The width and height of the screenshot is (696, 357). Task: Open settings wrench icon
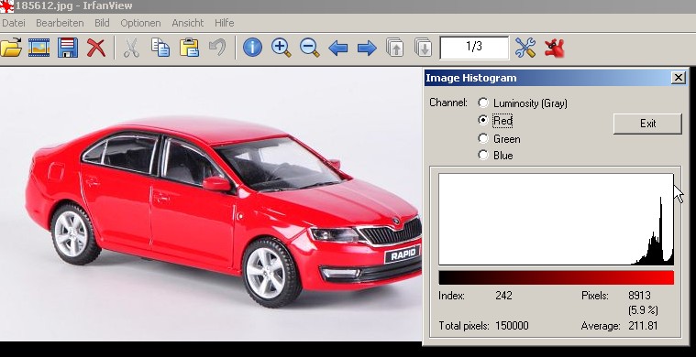pyautogui.click(x=525, y=48)
